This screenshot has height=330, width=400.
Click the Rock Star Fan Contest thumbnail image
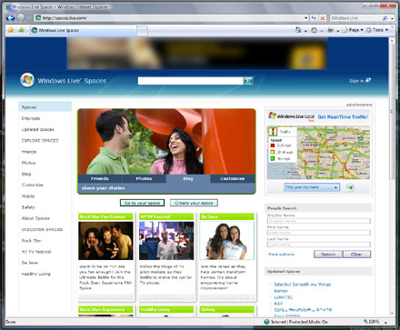click(x=105, y=241)
